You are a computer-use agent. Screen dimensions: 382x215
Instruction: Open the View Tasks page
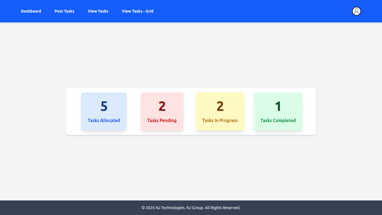[x=98, y=11]
